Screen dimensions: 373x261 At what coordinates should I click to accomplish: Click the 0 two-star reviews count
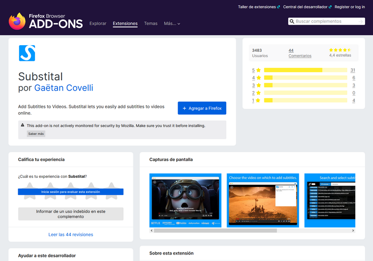pos(354,93)
